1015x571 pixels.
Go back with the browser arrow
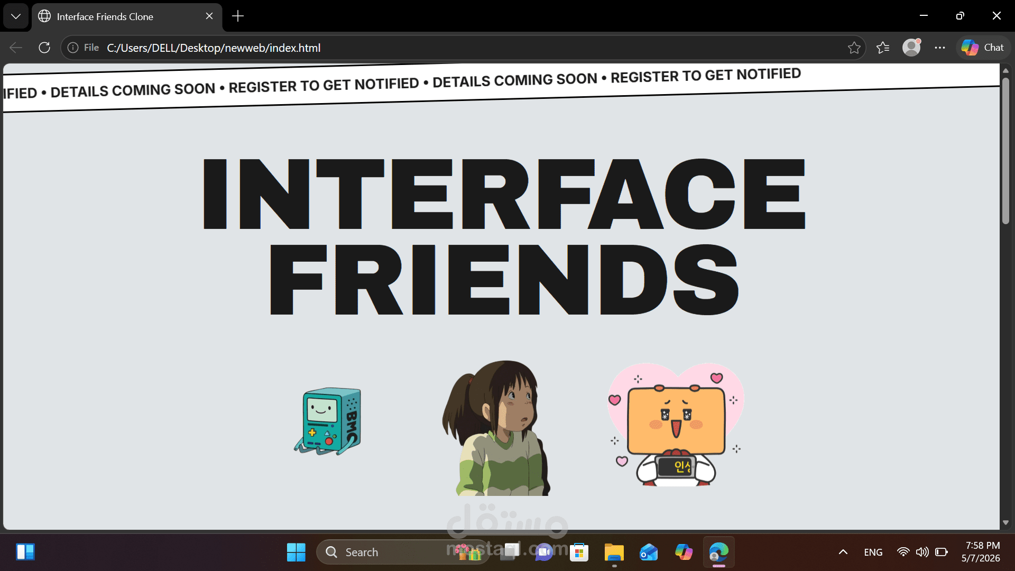click(16, 48)
